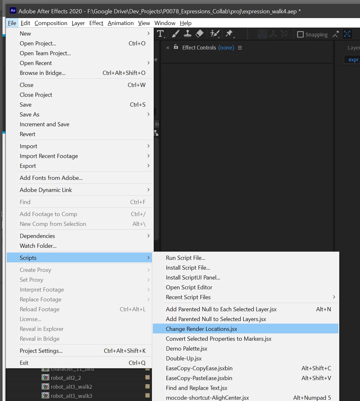Run Change Render Locations.jsx script
360x401 pixels.
(246, 329)
